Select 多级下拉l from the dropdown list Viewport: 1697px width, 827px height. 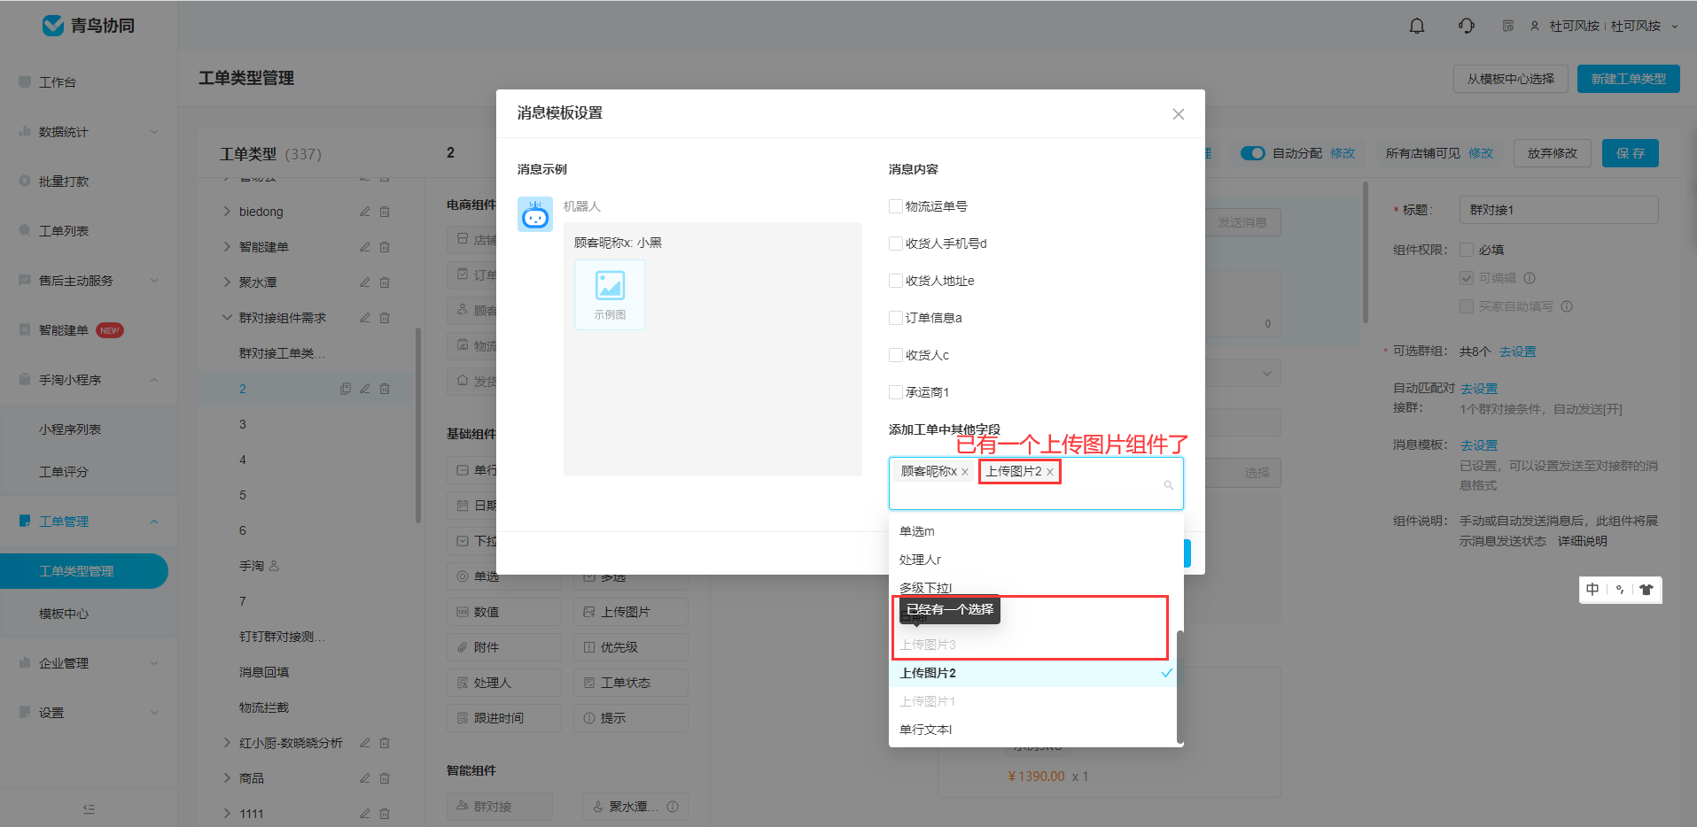(x=1032, y=588)
